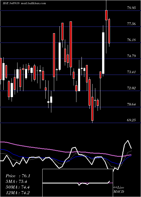
Task: Click the 74.79 price axis label
Action: tap(131, 56)
